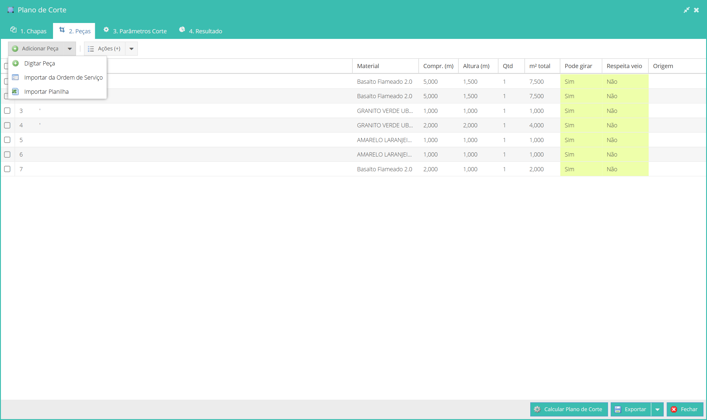707x420 pixels.
Task: Click the list icon on Ações button
Action: point(91,49)
